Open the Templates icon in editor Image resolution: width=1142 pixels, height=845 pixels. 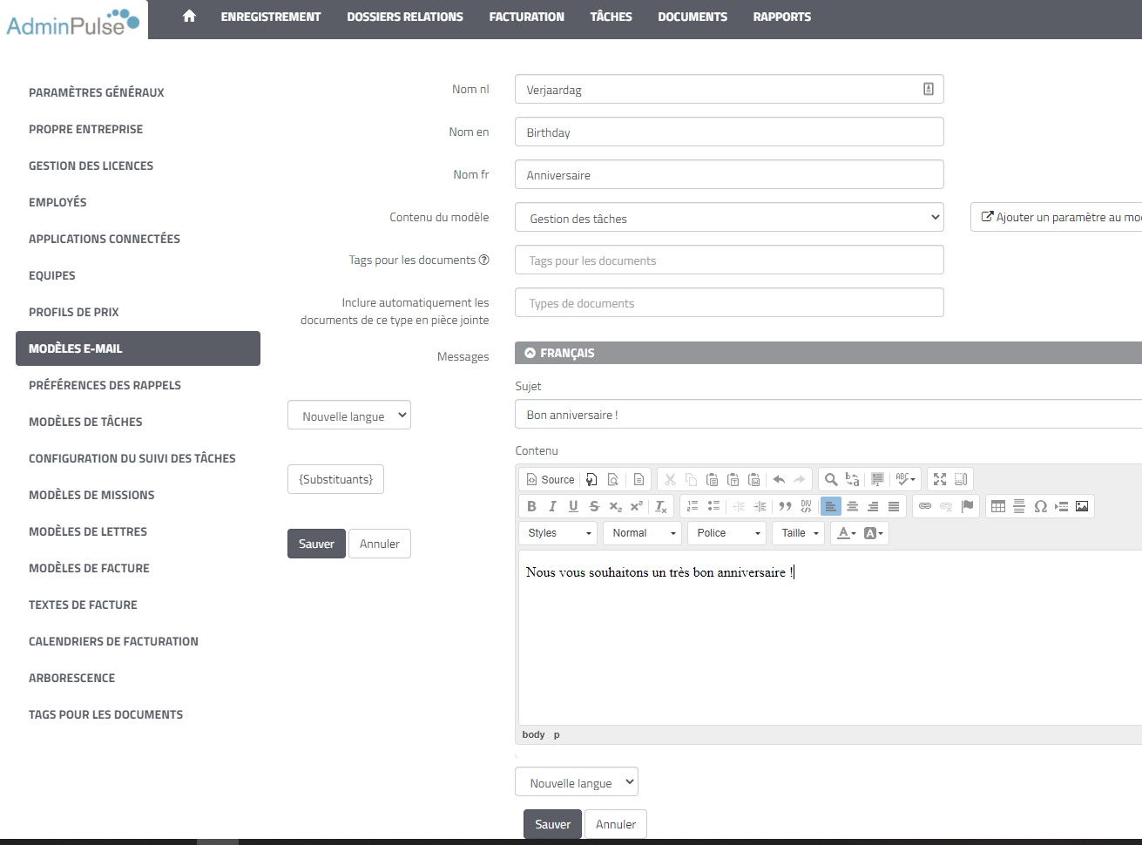click(x=639, y=479)
